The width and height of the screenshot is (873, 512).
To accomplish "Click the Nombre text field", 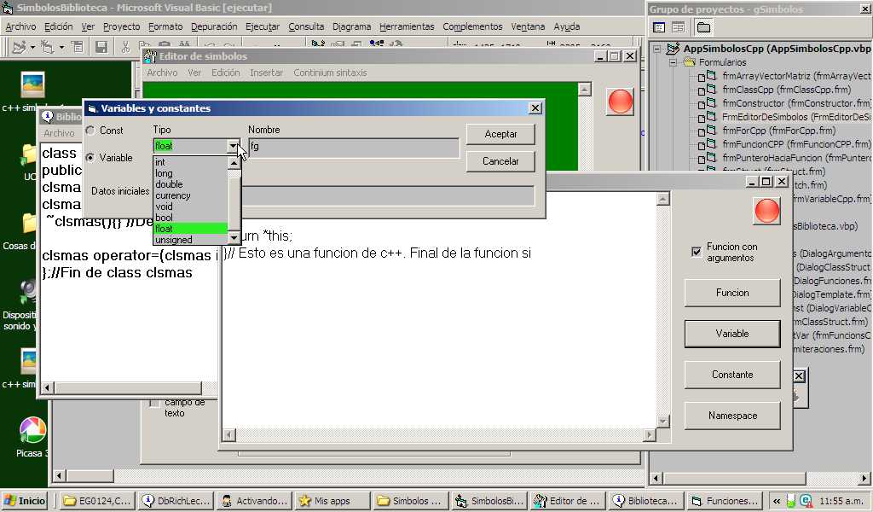I will tap(354, 148).
